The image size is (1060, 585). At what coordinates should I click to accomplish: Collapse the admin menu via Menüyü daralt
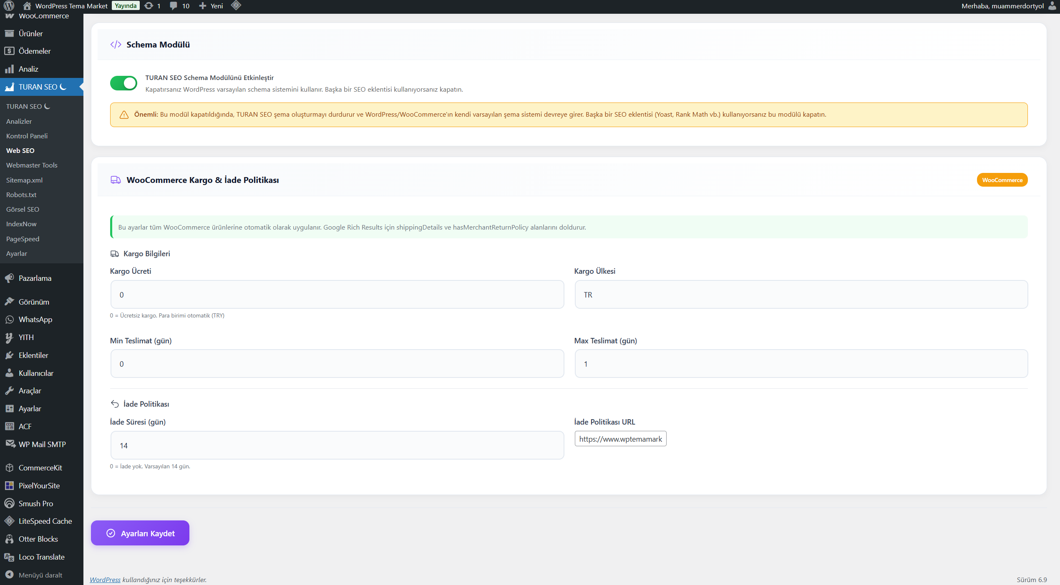[x=40, y=575]
